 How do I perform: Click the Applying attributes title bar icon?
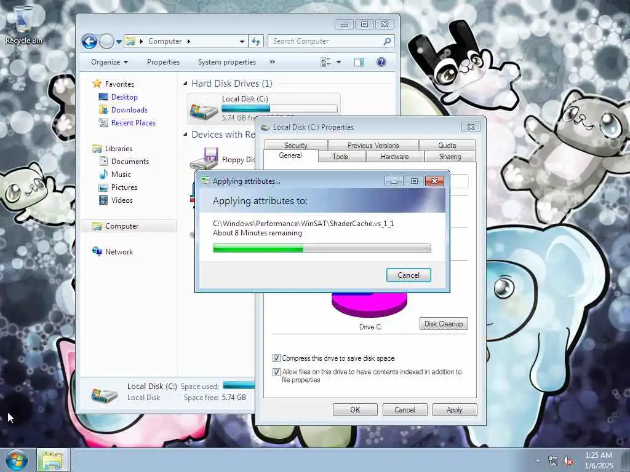click(x=205, y=181)
